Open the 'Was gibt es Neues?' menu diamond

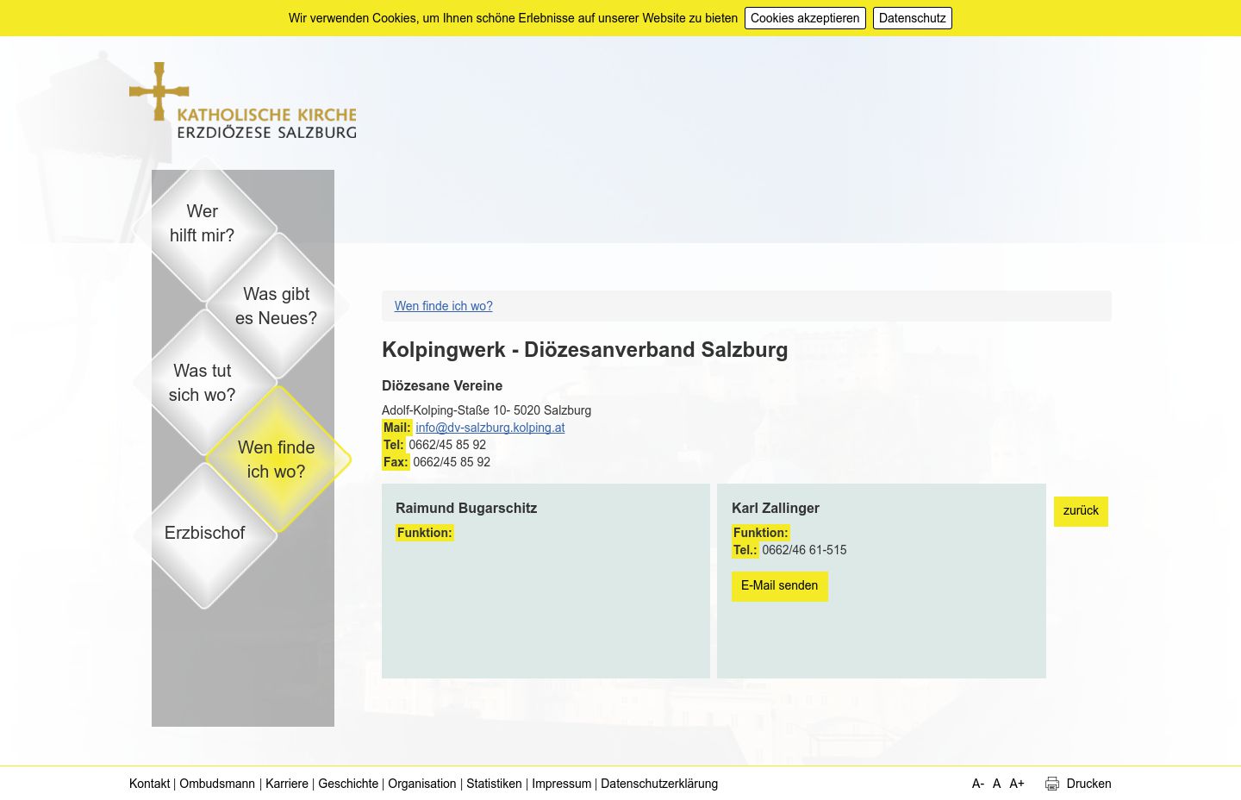coord(278,306)
